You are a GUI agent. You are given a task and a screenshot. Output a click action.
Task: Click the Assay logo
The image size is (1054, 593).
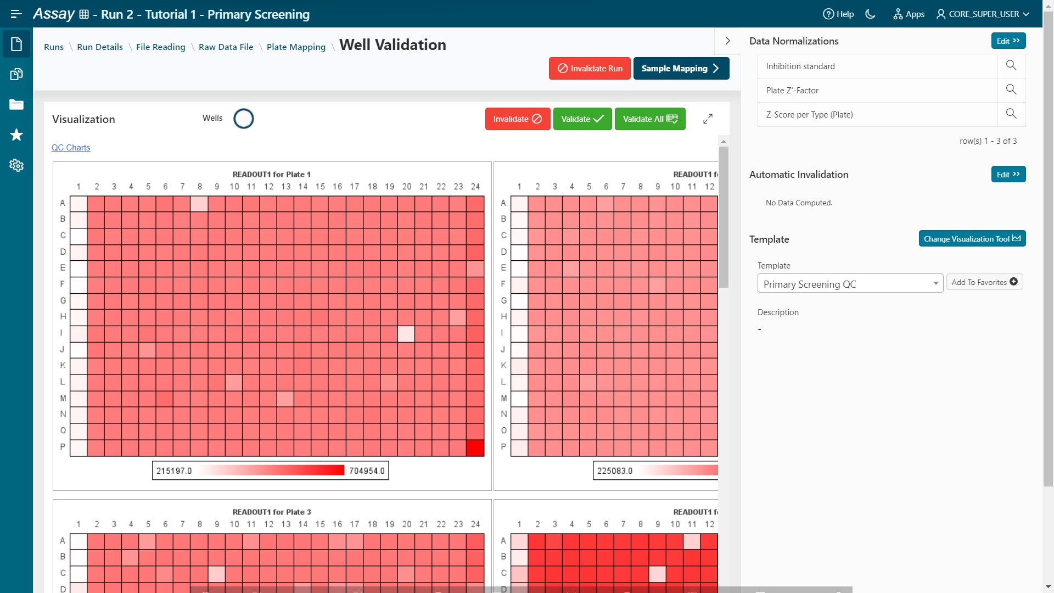point(53,14)
